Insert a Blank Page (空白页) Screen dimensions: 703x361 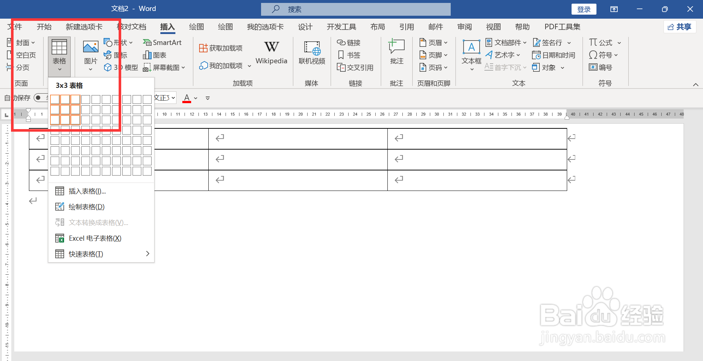(x=22, y=55)
